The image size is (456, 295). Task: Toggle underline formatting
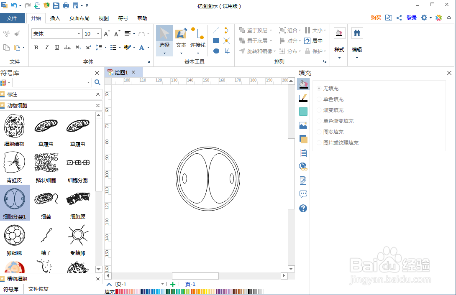pos(56,48)
